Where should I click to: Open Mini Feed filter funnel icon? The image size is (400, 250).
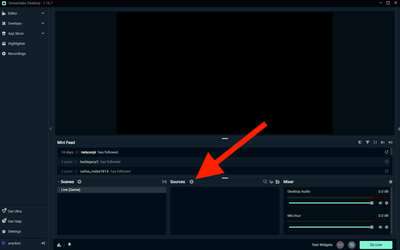(367, 142)
